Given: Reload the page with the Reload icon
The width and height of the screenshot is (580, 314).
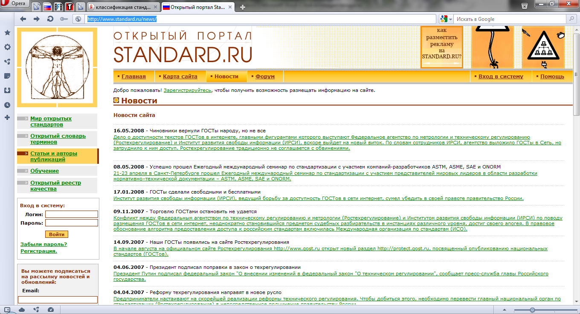Looking at the screenshot, I should (50, 19).
